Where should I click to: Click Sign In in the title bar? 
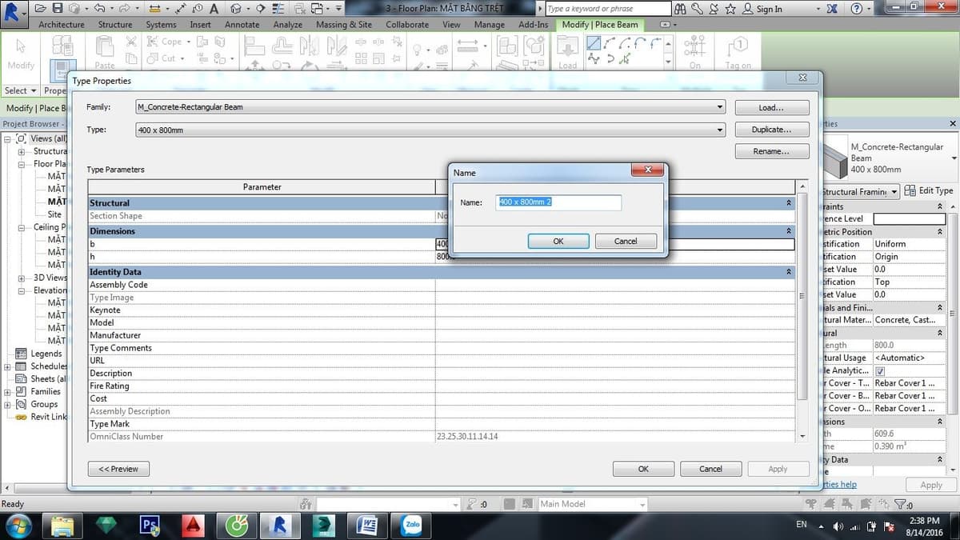(x=770, y=9)
